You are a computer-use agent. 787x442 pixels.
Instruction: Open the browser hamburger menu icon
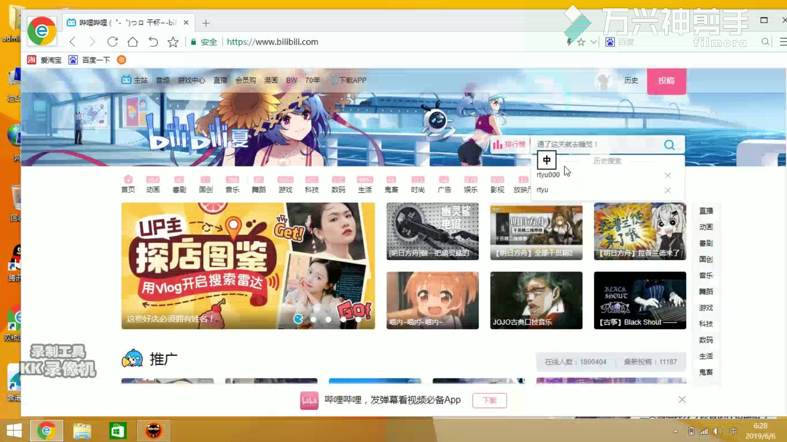tap(782, 42)
